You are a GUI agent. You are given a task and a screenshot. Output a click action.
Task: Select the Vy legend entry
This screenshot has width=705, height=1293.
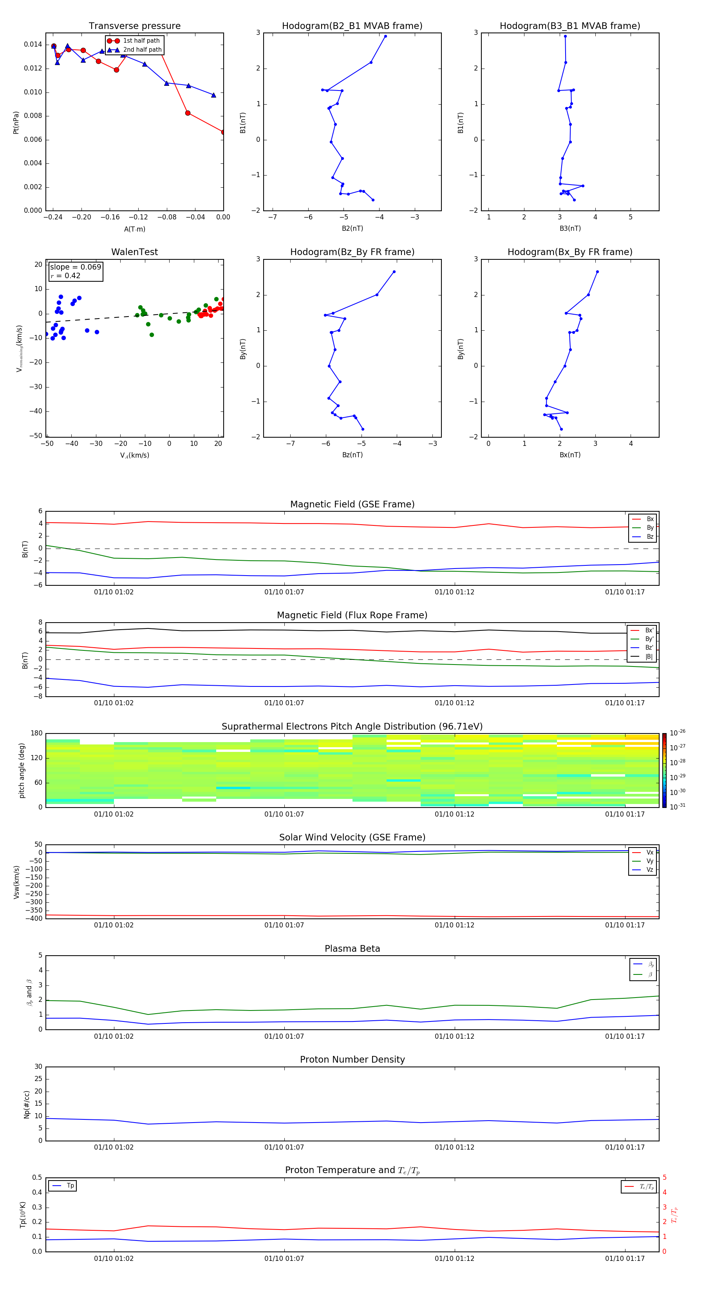click(x=643, y=861)
